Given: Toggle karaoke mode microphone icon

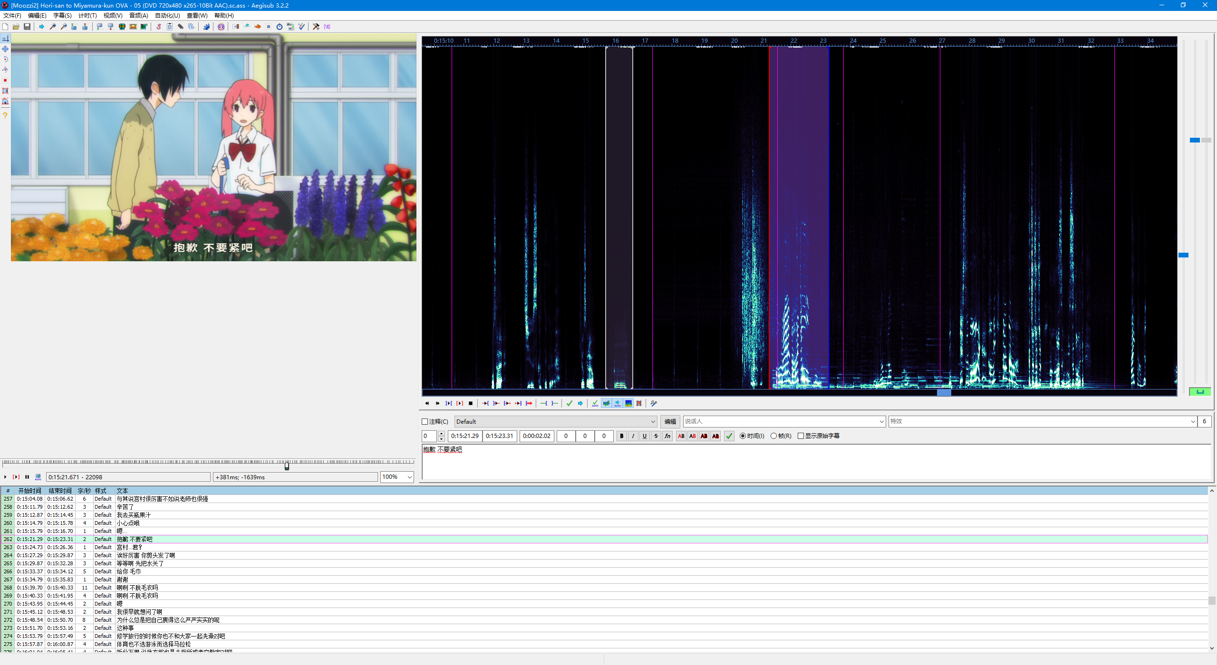Looking at the screenshot, I should tap(654, 403).
